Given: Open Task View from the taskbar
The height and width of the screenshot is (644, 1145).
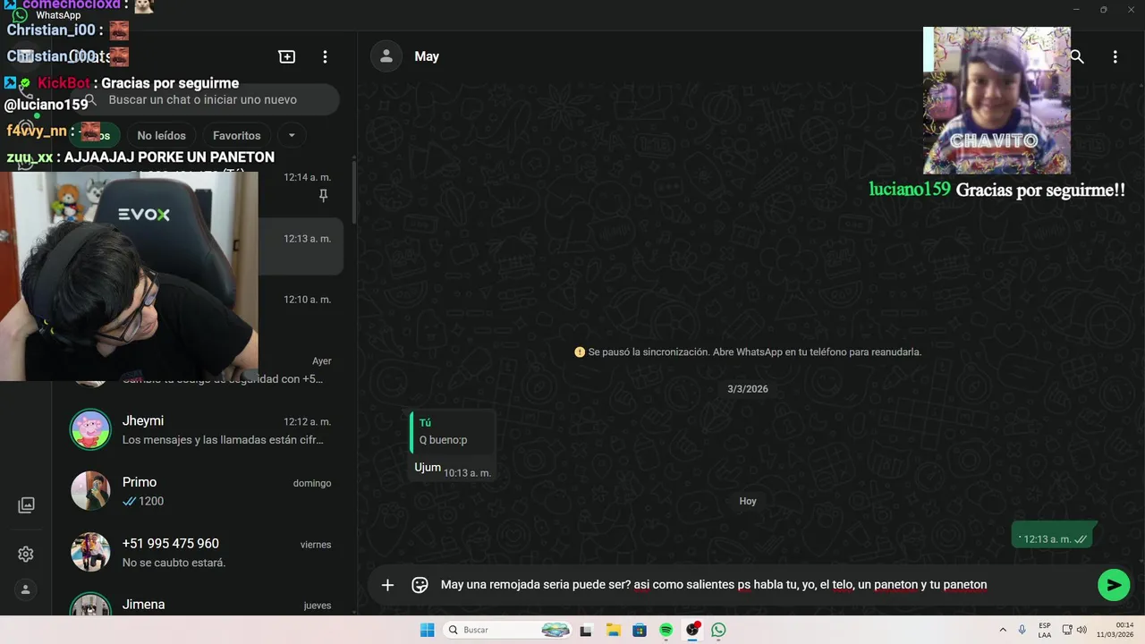Looking at the screenshot, I should coord(586,631).
